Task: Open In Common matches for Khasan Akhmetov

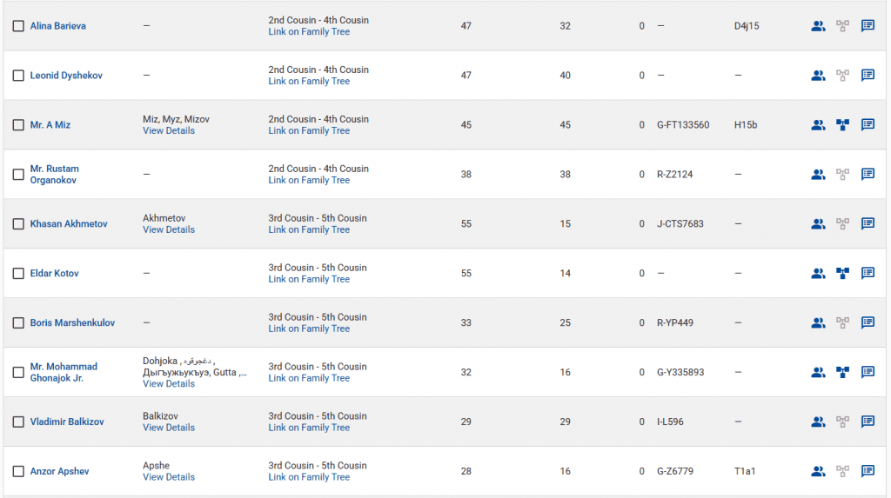Action: [x=818, y=224]
